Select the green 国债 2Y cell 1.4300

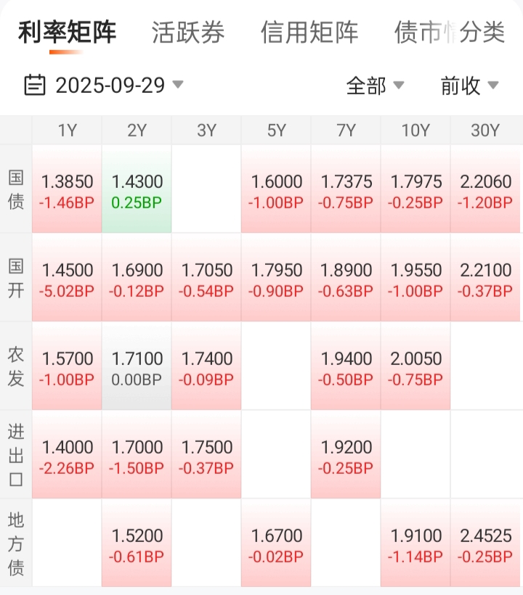click(x=137, y=189)
